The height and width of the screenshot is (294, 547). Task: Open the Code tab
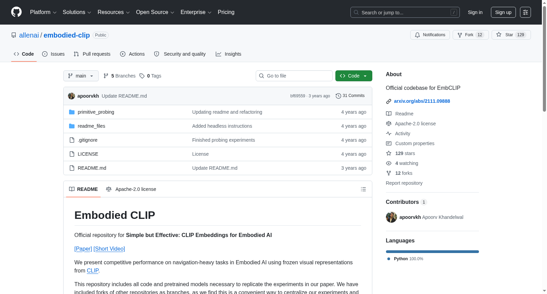point(24,54)
